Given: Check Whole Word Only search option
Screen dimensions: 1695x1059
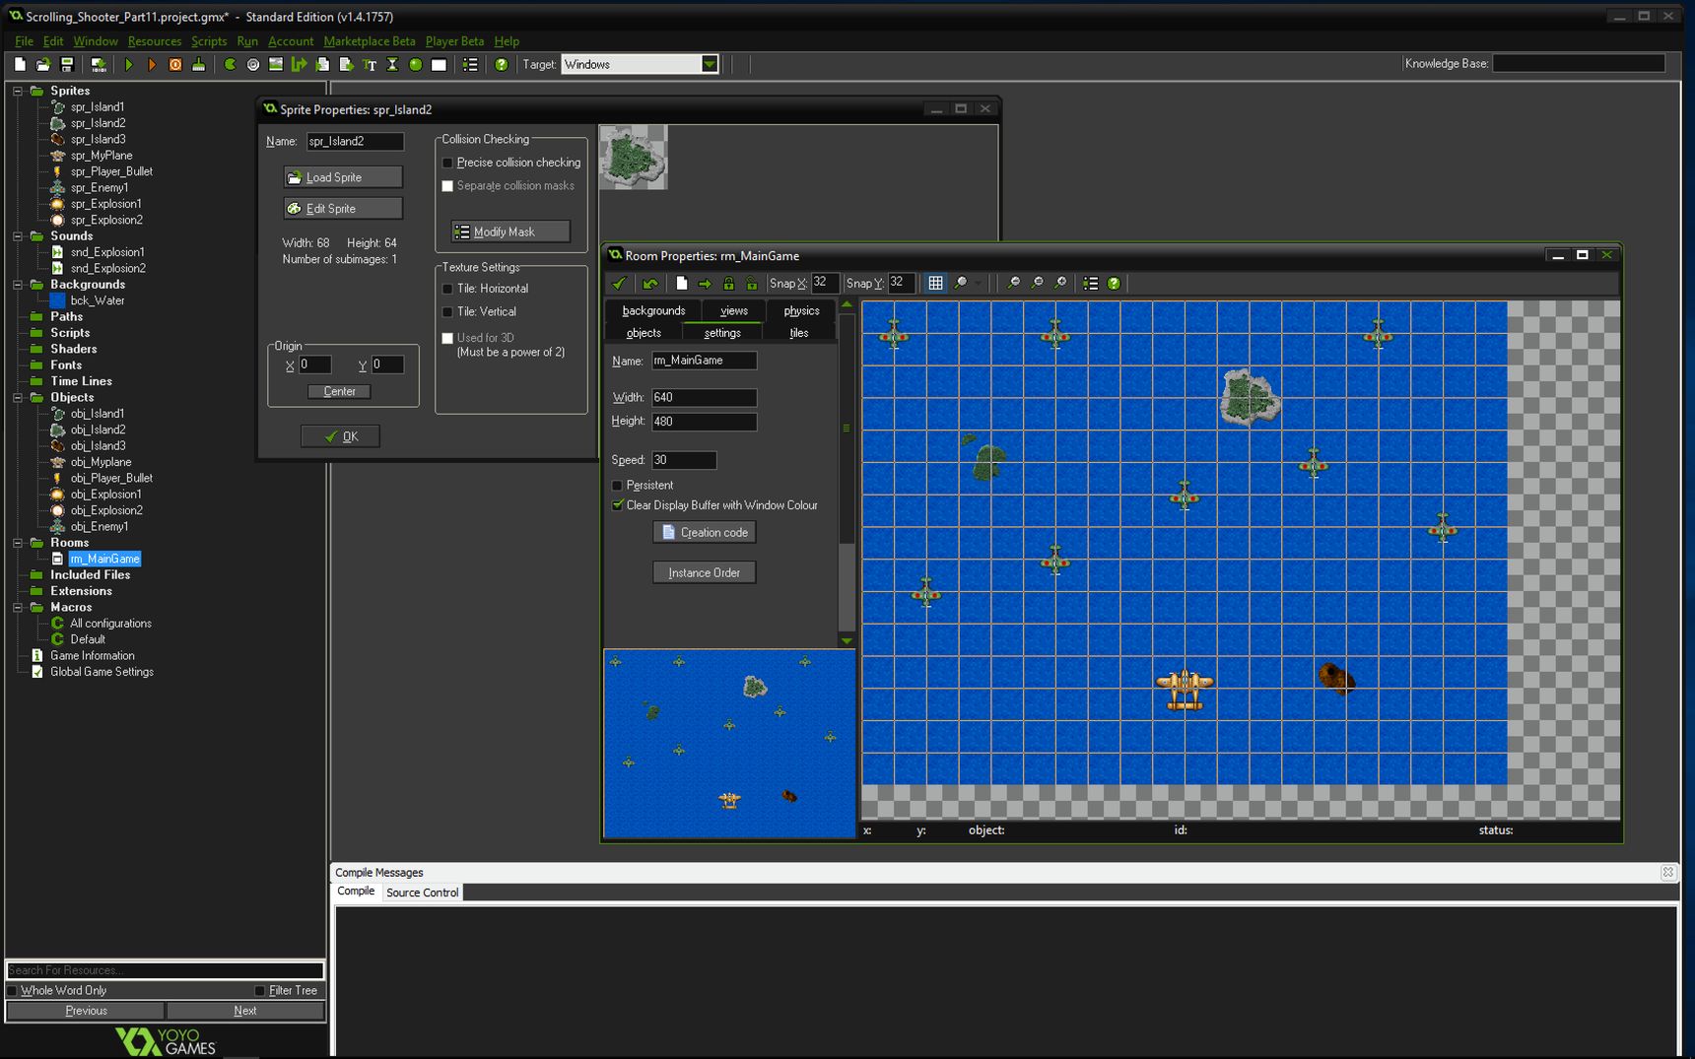Looking at the screenshot, I should click(x=13, y=991).
